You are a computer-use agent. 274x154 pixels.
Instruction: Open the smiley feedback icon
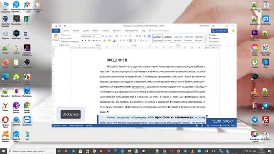[233, 31]
